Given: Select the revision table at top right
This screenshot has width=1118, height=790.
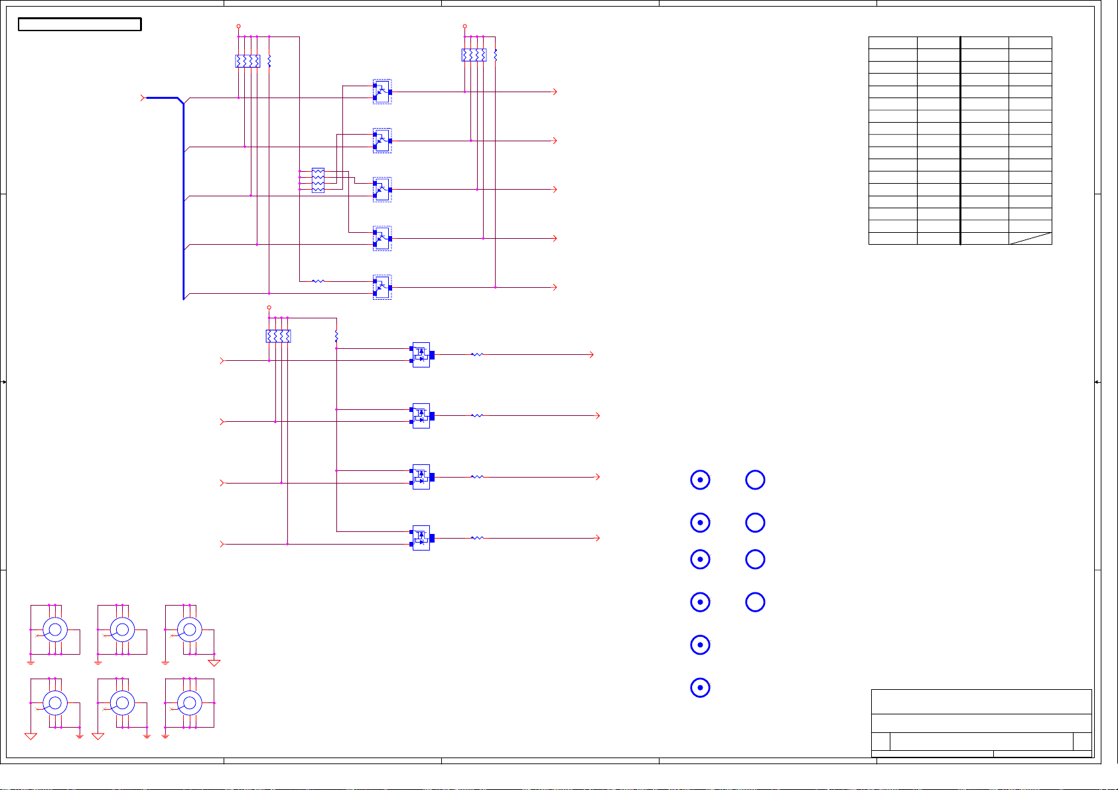Looking at the screenshot, I should tap(960, 141).
